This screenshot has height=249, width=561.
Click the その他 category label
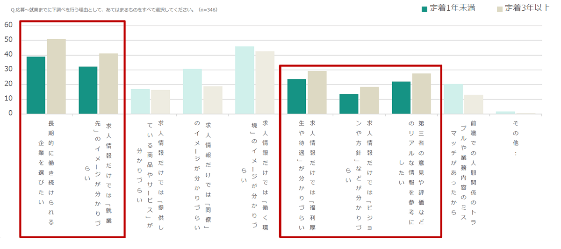(x=515, y=136)
